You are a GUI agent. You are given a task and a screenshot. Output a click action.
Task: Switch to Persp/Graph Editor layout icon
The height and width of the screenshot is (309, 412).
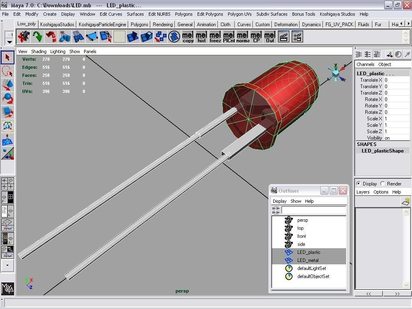7,225
